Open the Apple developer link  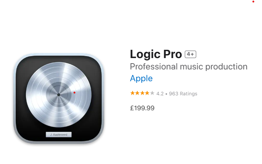141,78
